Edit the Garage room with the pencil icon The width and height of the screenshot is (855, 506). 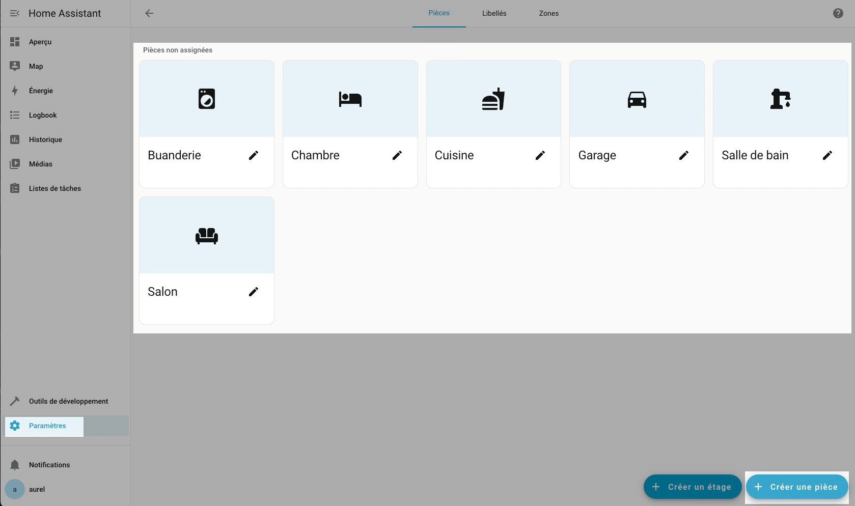684,155
